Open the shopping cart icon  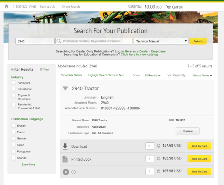(x=169, y=7)
